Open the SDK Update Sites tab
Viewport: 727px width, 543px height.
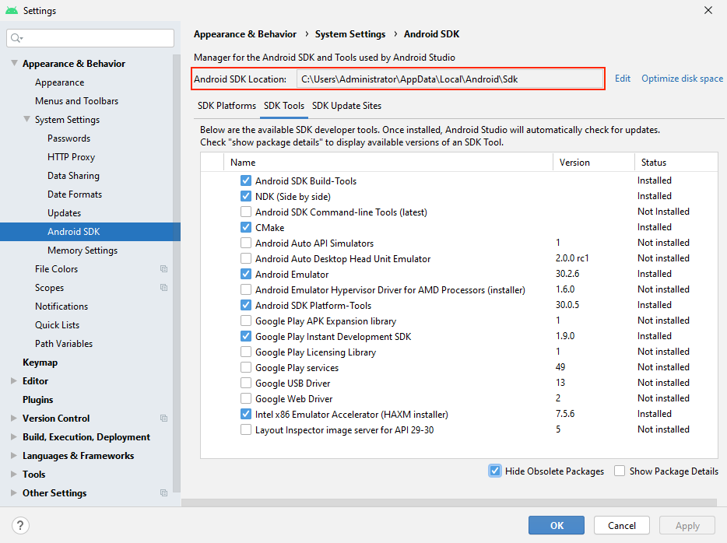point(347,106)
